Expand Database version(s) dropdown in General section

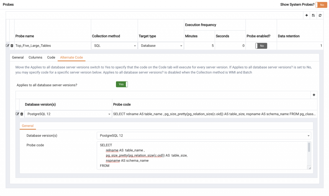pyautogui.click(x=203, y=136)
